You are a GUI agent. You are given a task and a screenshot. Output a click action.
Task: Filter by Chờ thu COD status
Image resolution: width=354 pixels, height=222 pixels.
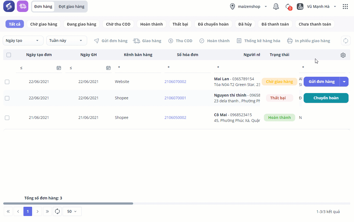(118, 24)
